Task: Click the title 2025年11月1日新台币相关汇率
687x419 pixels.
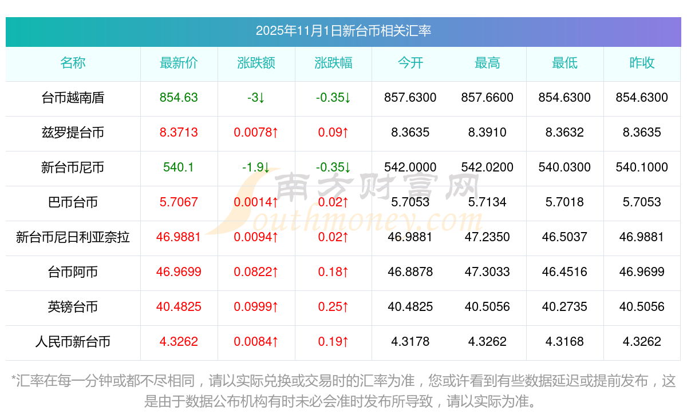Action: click(x=343, y=31)
